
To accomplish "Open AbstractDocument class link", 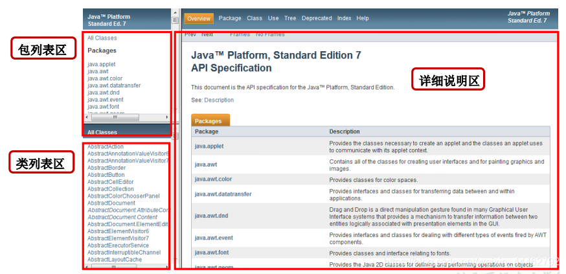I will 111,203.
